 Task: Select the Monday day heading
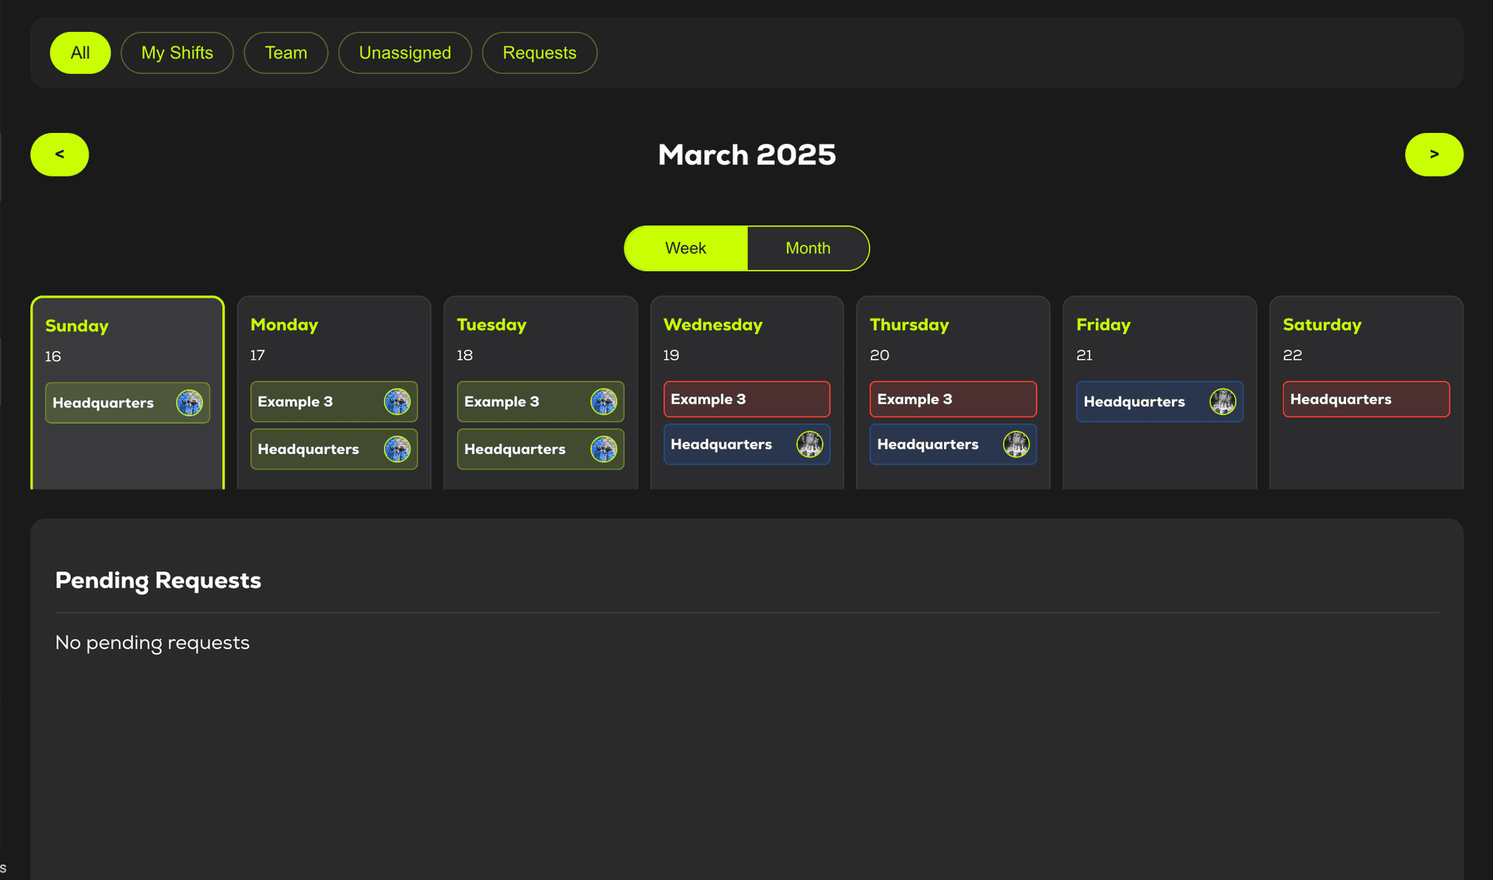tap(284, 324)
